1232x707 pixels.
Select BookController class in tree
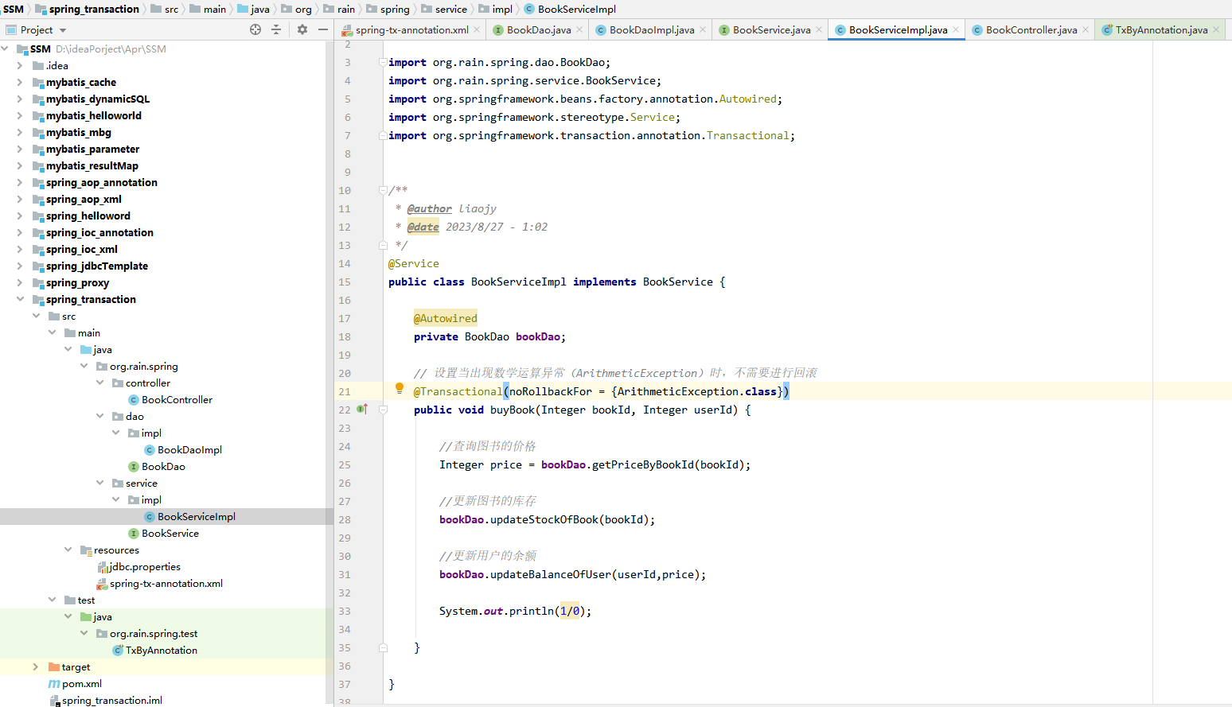pyautogui.click(x=177, y=399)
